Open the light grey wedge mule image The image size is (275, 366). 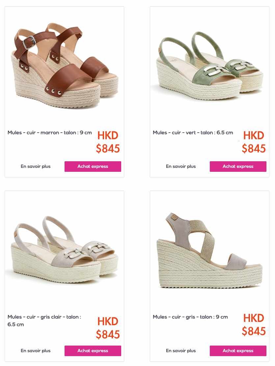coord(65,250)
